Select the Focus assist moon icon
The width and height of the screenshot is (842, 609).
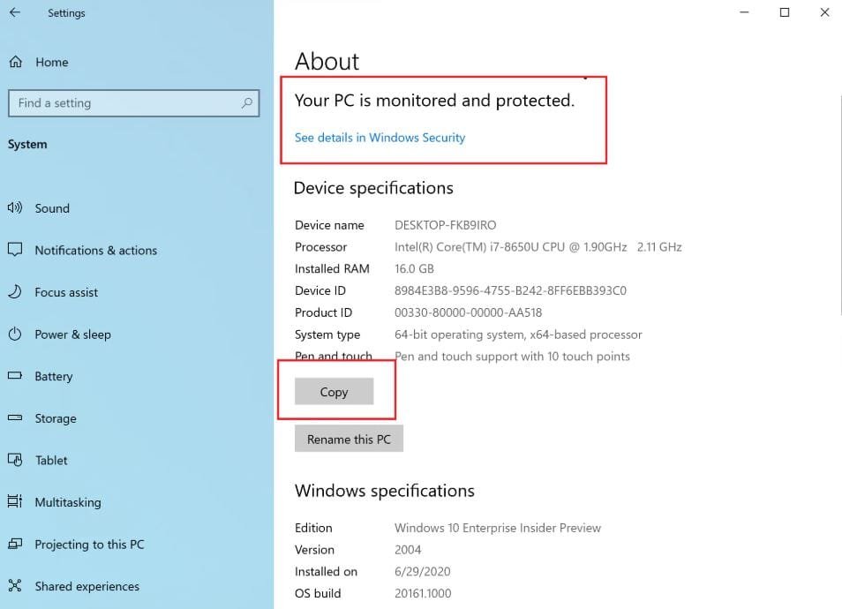tap(15, 292)
